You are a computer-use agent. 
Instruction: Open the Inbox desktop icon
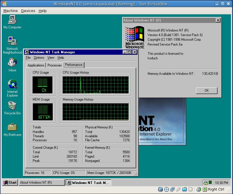(x=12, y=63)
